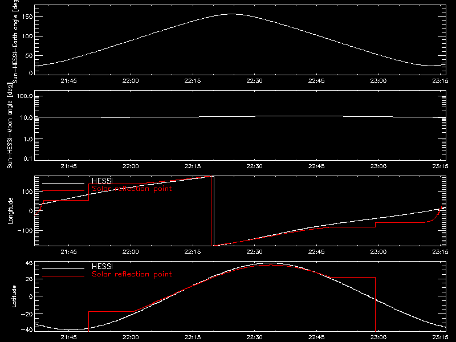Viewport: 456px width, 342px height.
Task: Click the white vertical wrap line in Longitude plot
Action: (214, 211)
